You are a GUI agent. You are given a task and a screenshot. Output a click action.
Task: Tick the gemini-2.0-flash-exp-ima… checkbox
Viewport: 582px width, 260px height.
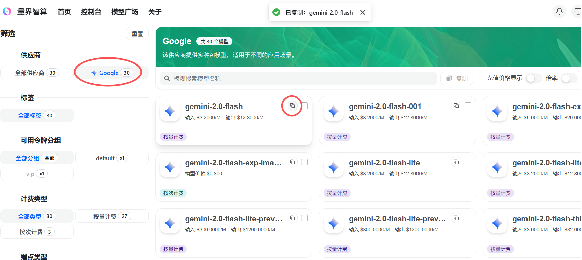click(304, 162)
